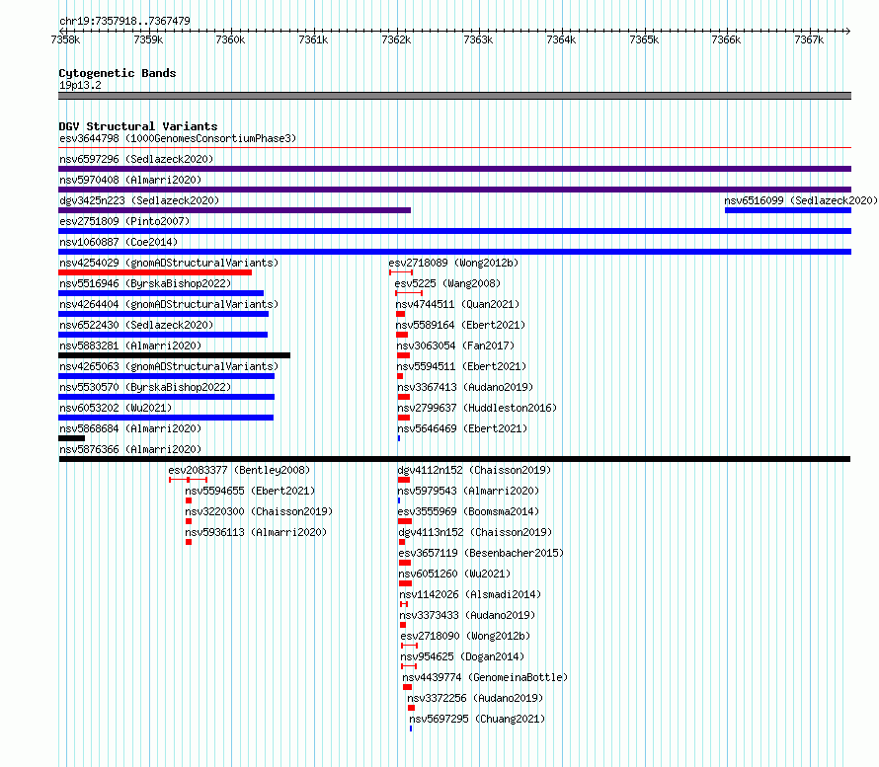The width and height of the screenshot is (879, 767).
Task: Open nsv1142026 (Alsmadi2014) label
Action: click(x=470, y=594)
